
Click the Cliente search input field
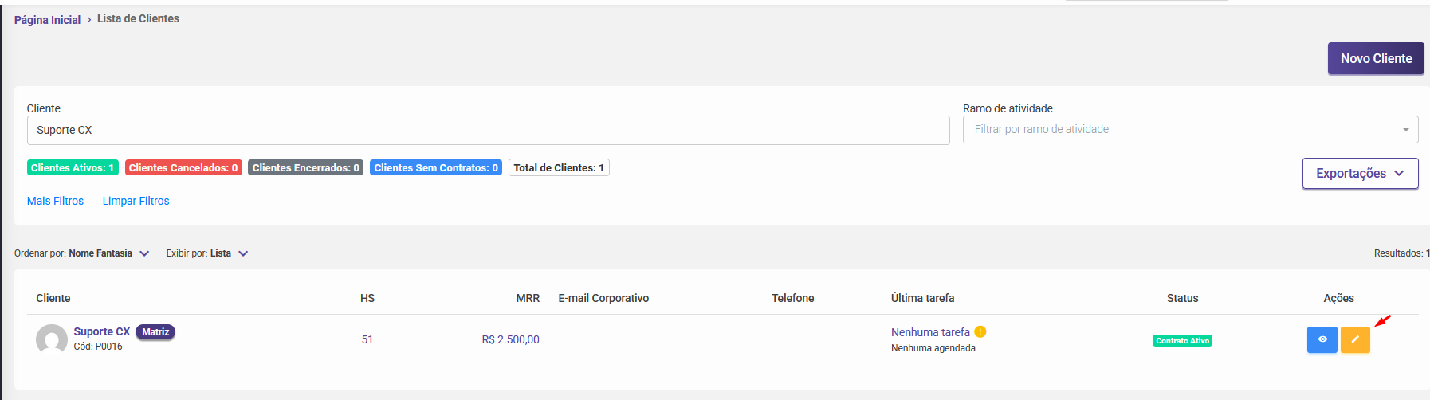pyautogui.click(x=488, y=131)
